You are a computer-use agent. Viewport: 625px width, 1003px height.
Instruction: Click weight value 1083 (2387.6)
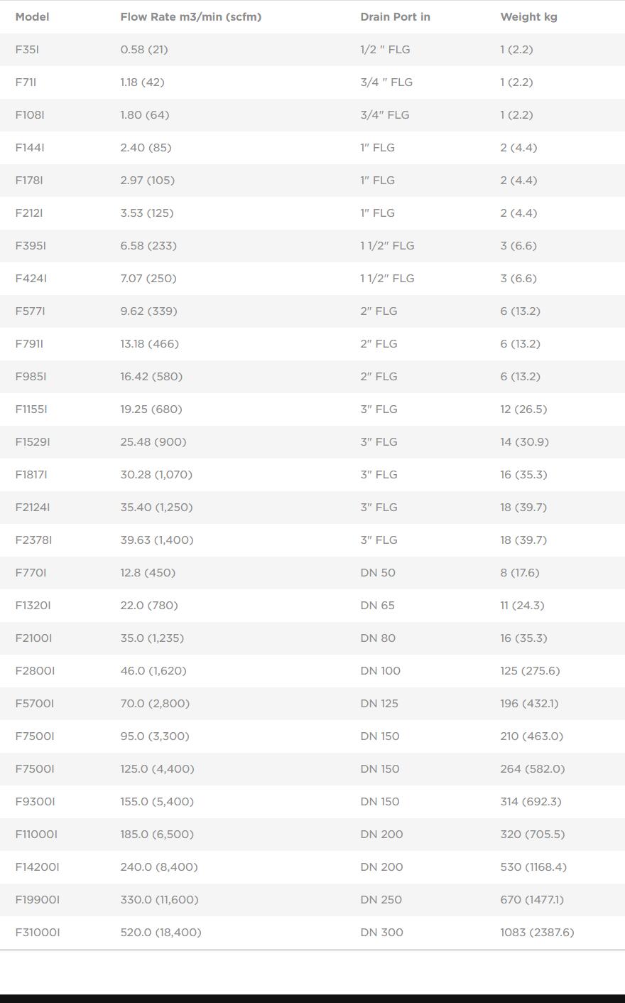[x=537, y=933]
